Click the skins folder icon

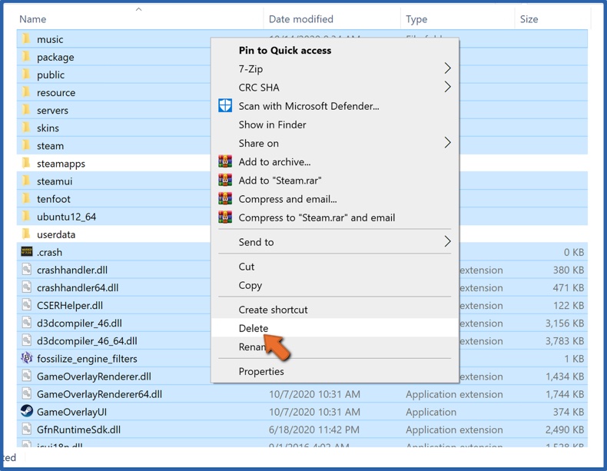click(26, 128)
